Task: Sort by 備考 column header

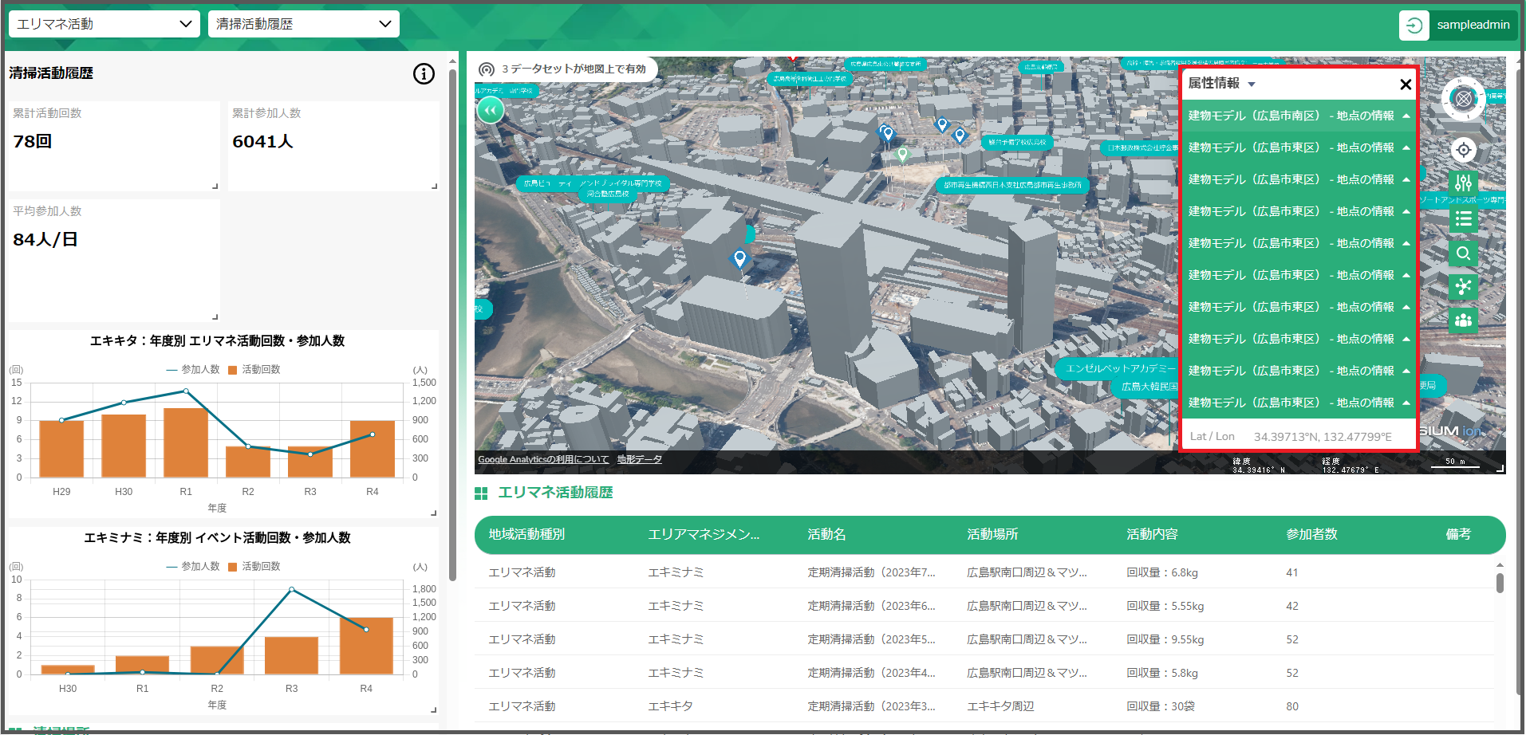Action: [1458, 534]
